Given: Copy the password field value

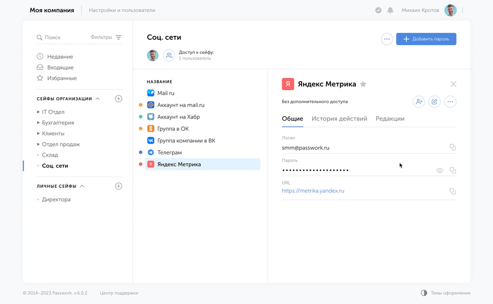Looking at the screenshot, I should (x=452, y=170).
